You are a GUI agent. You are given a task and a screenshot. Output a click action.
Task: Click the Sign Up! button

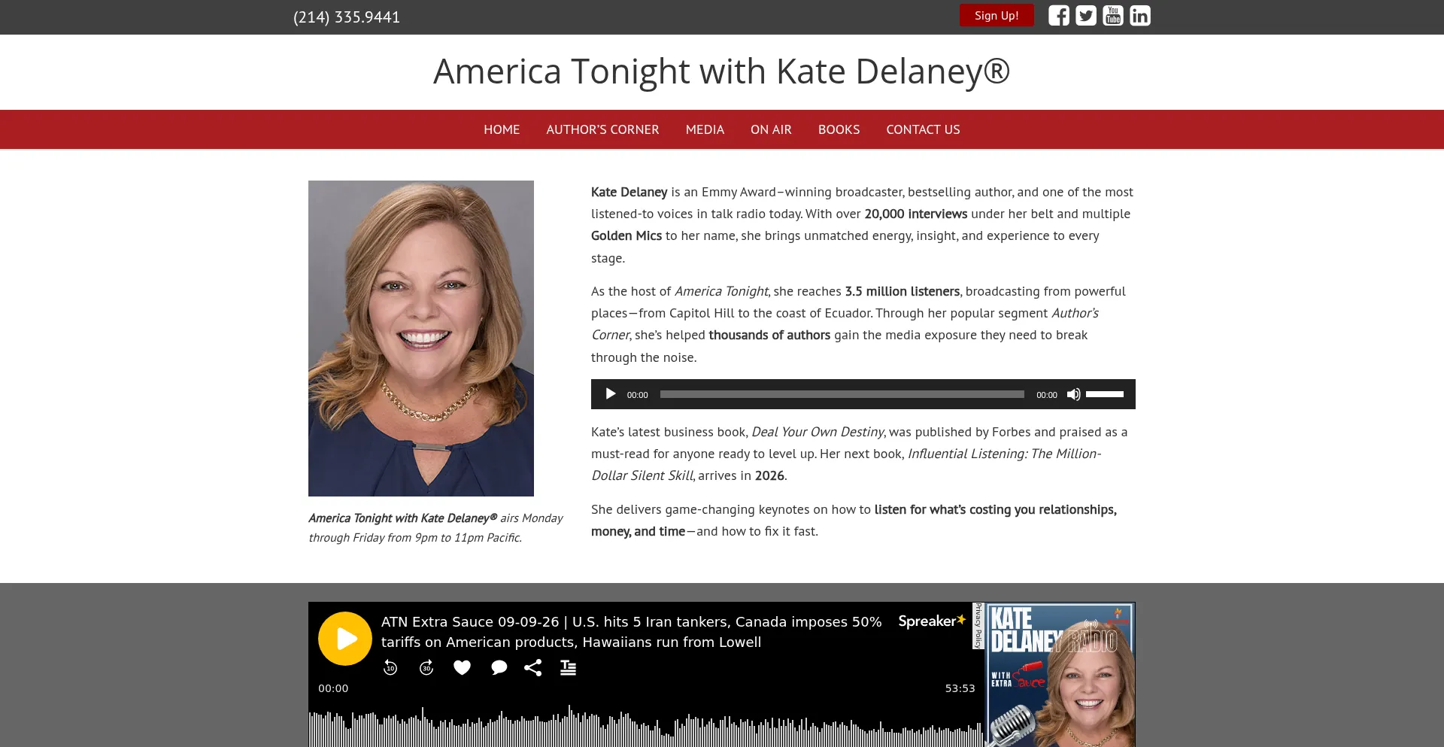coord(997,15)
